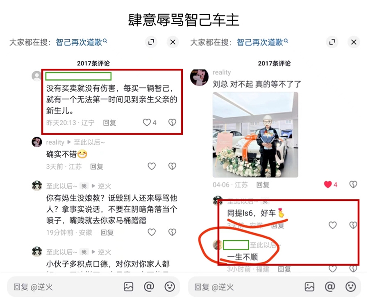
Task: Close the left comments panel
Action: [173, 42]
